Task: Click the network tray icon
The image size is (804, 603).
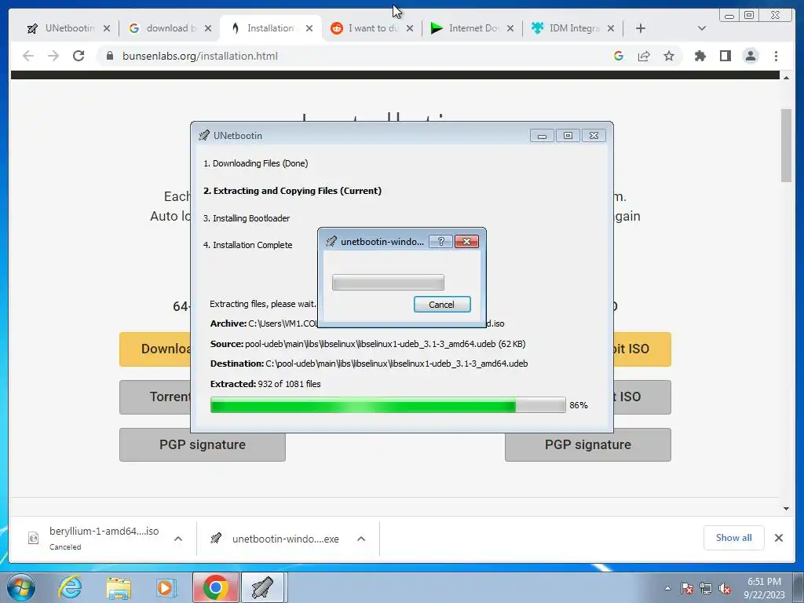Action: pyautogui.click(x=706, y=588)
